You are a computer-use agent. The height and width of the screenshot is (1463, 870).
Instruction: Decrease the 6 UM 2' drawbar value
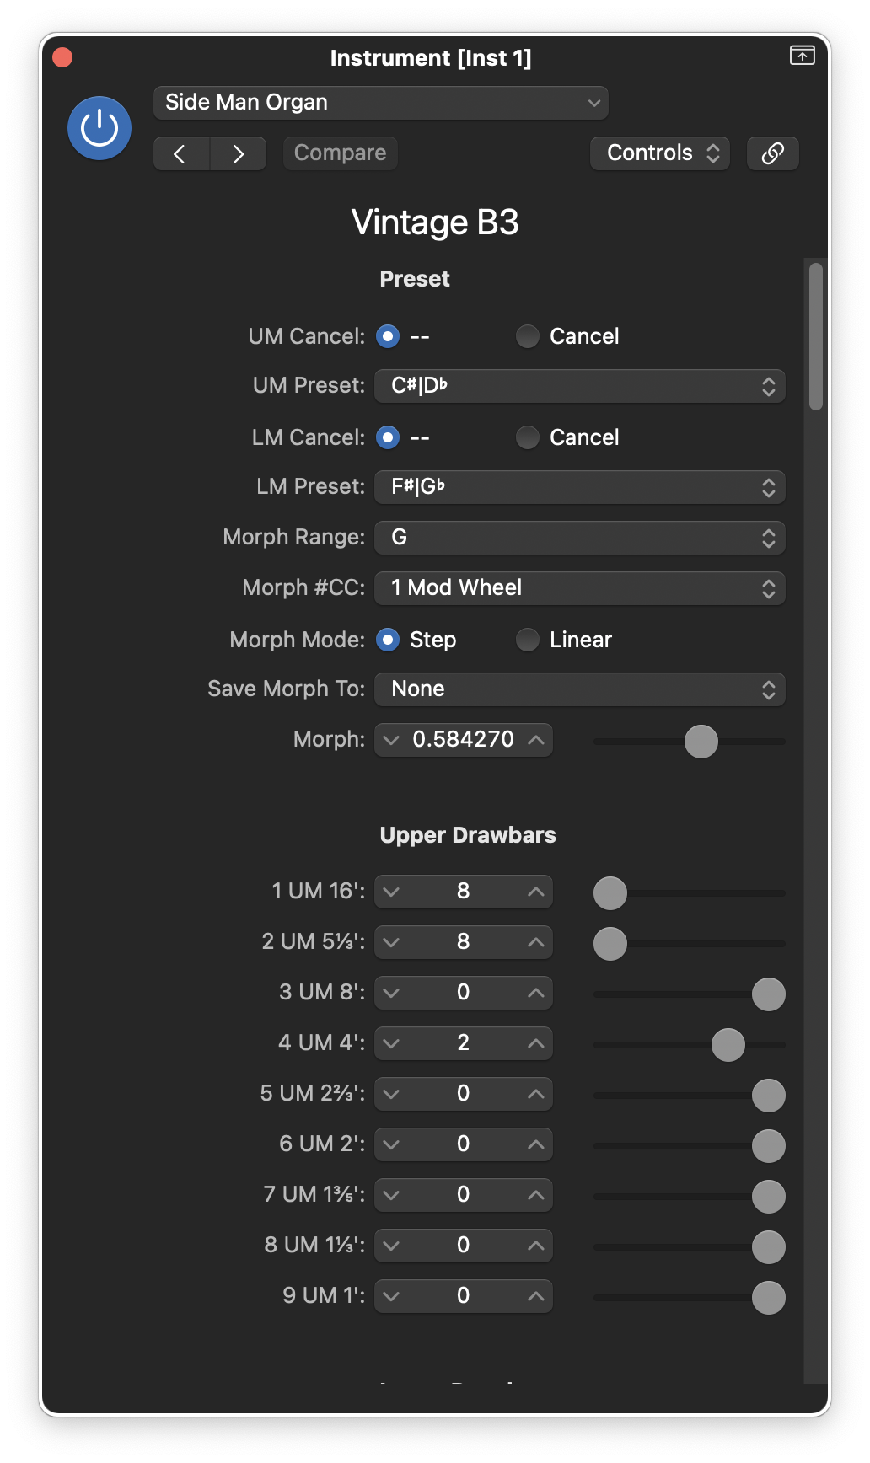391,1144
